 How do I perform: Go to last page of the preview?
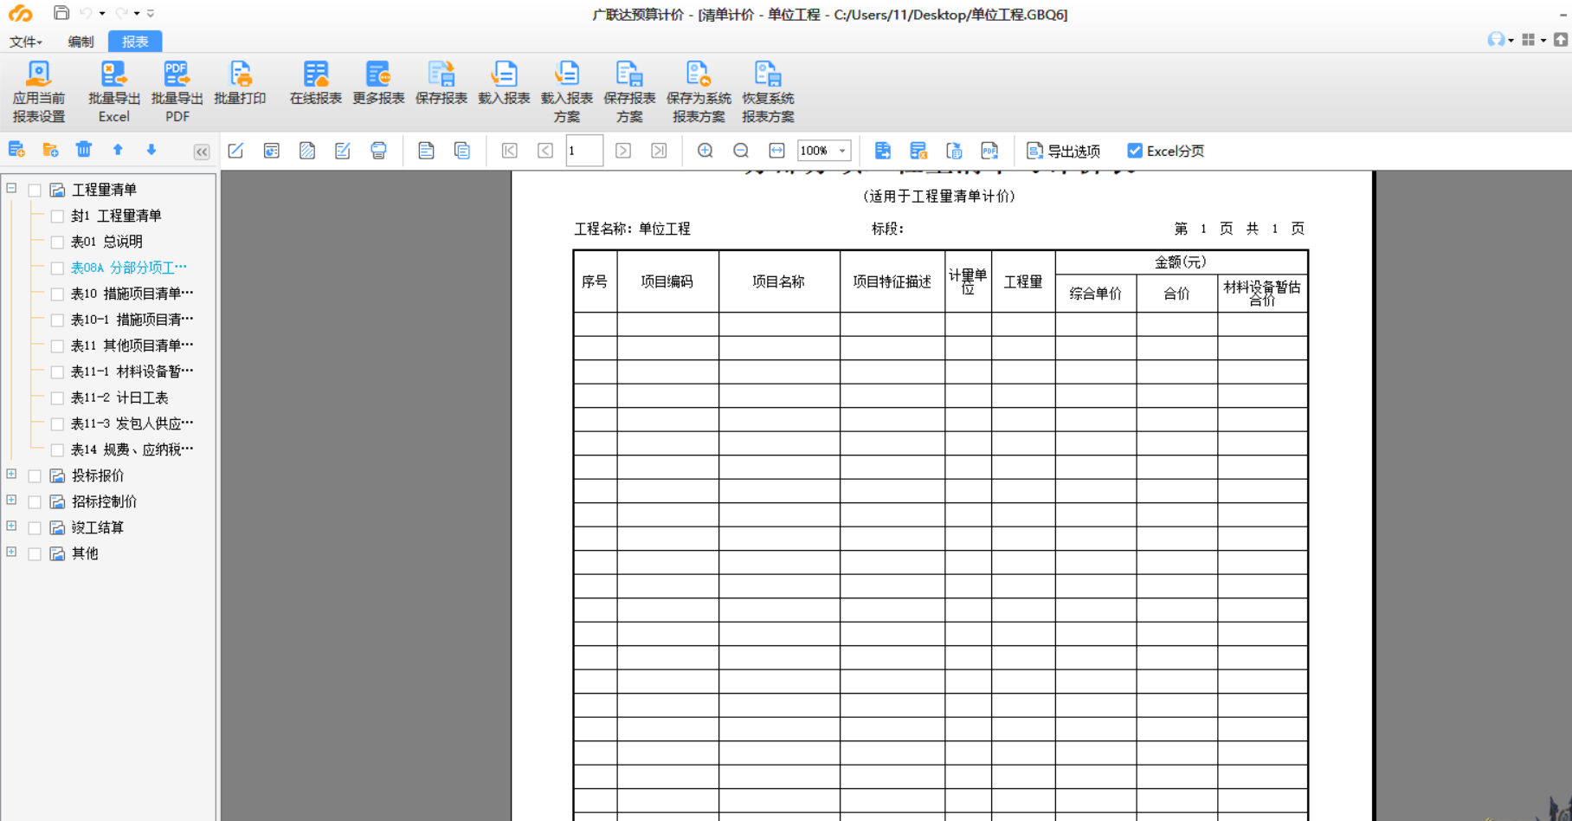659,151
